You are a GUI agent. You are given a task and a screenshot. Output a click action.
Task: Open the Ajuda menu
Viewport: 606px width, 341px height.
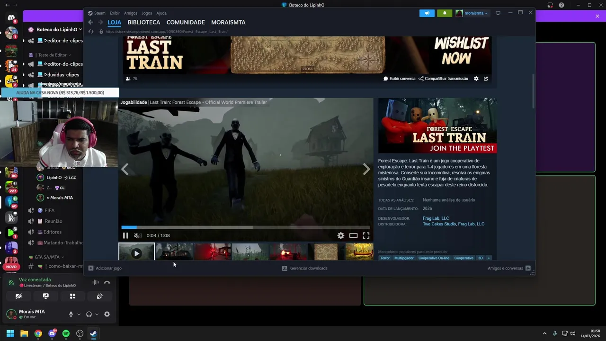coord(161,13)
